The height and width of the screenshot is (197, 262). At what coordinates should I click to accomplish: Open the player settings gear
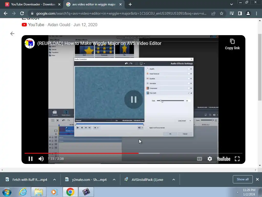click(x=210, y=159)
